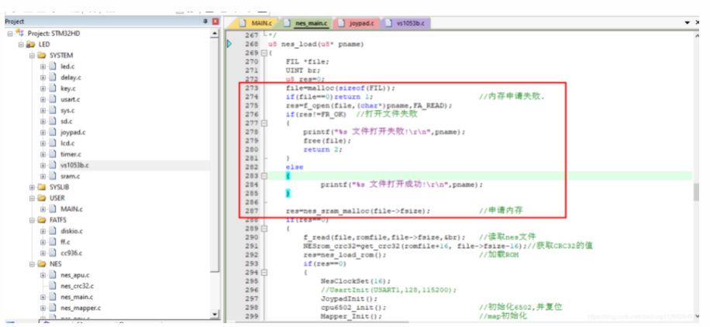Click 'JoypadInit();' on line 297
710x327 pixels.
point(349,299)
